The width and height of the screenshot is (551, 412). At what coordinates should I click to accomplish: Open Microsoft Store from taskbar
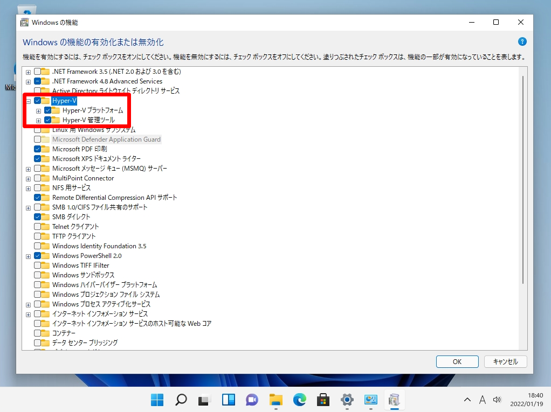tap(323, 400)
